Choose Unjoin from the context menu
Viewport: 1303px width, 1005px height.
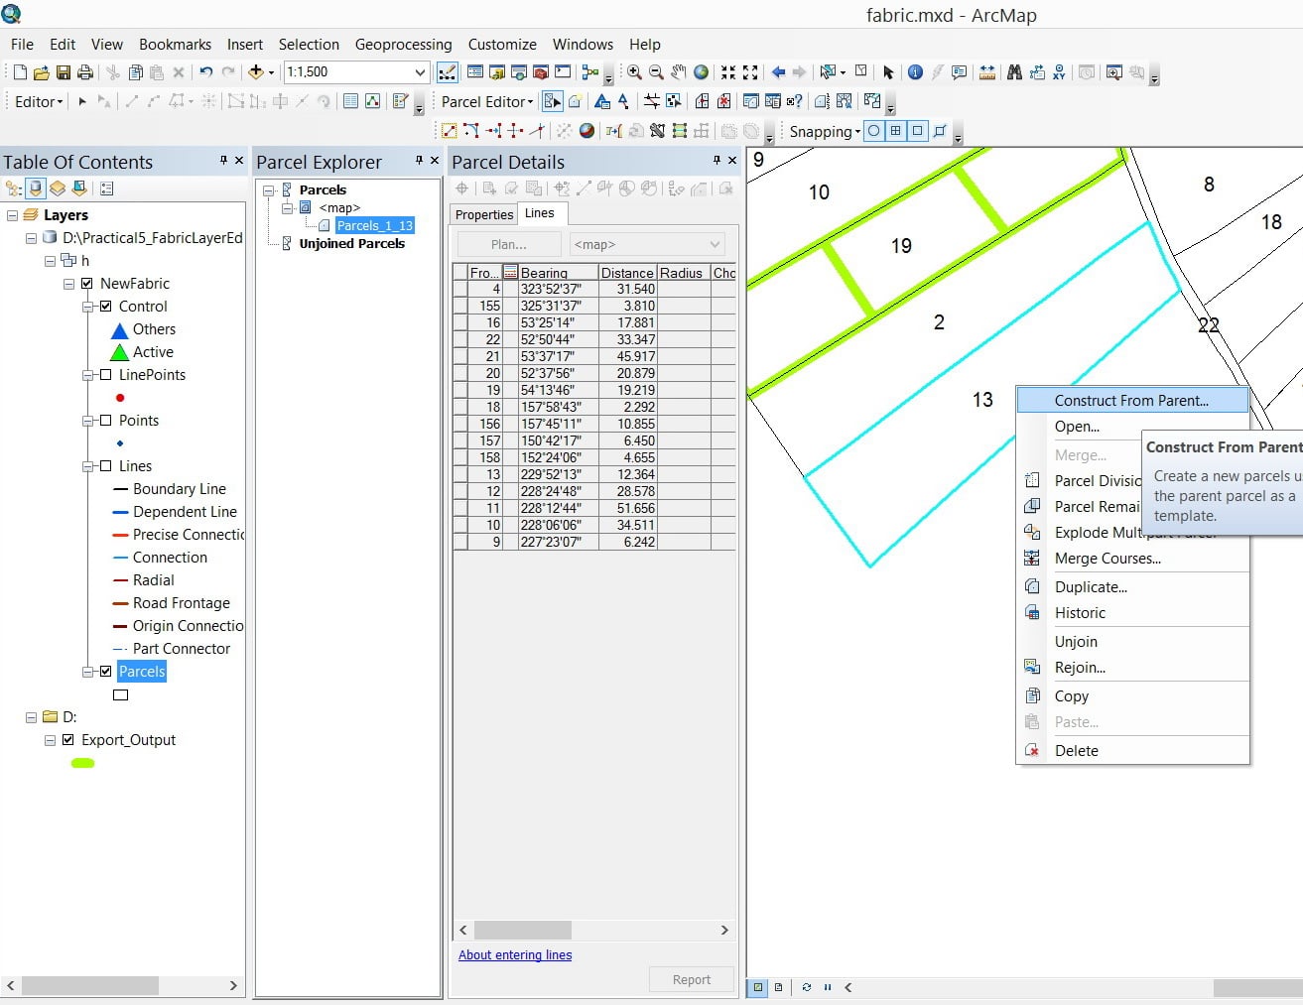click(x=1132, y=642)
